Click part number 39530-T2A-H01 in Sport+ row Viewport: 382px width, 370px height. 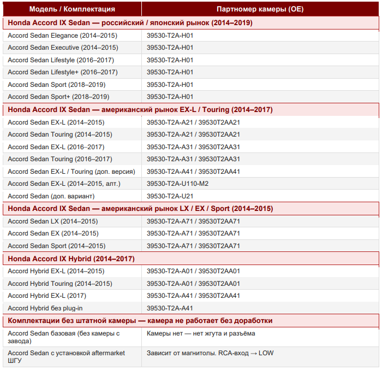point(170,97)
